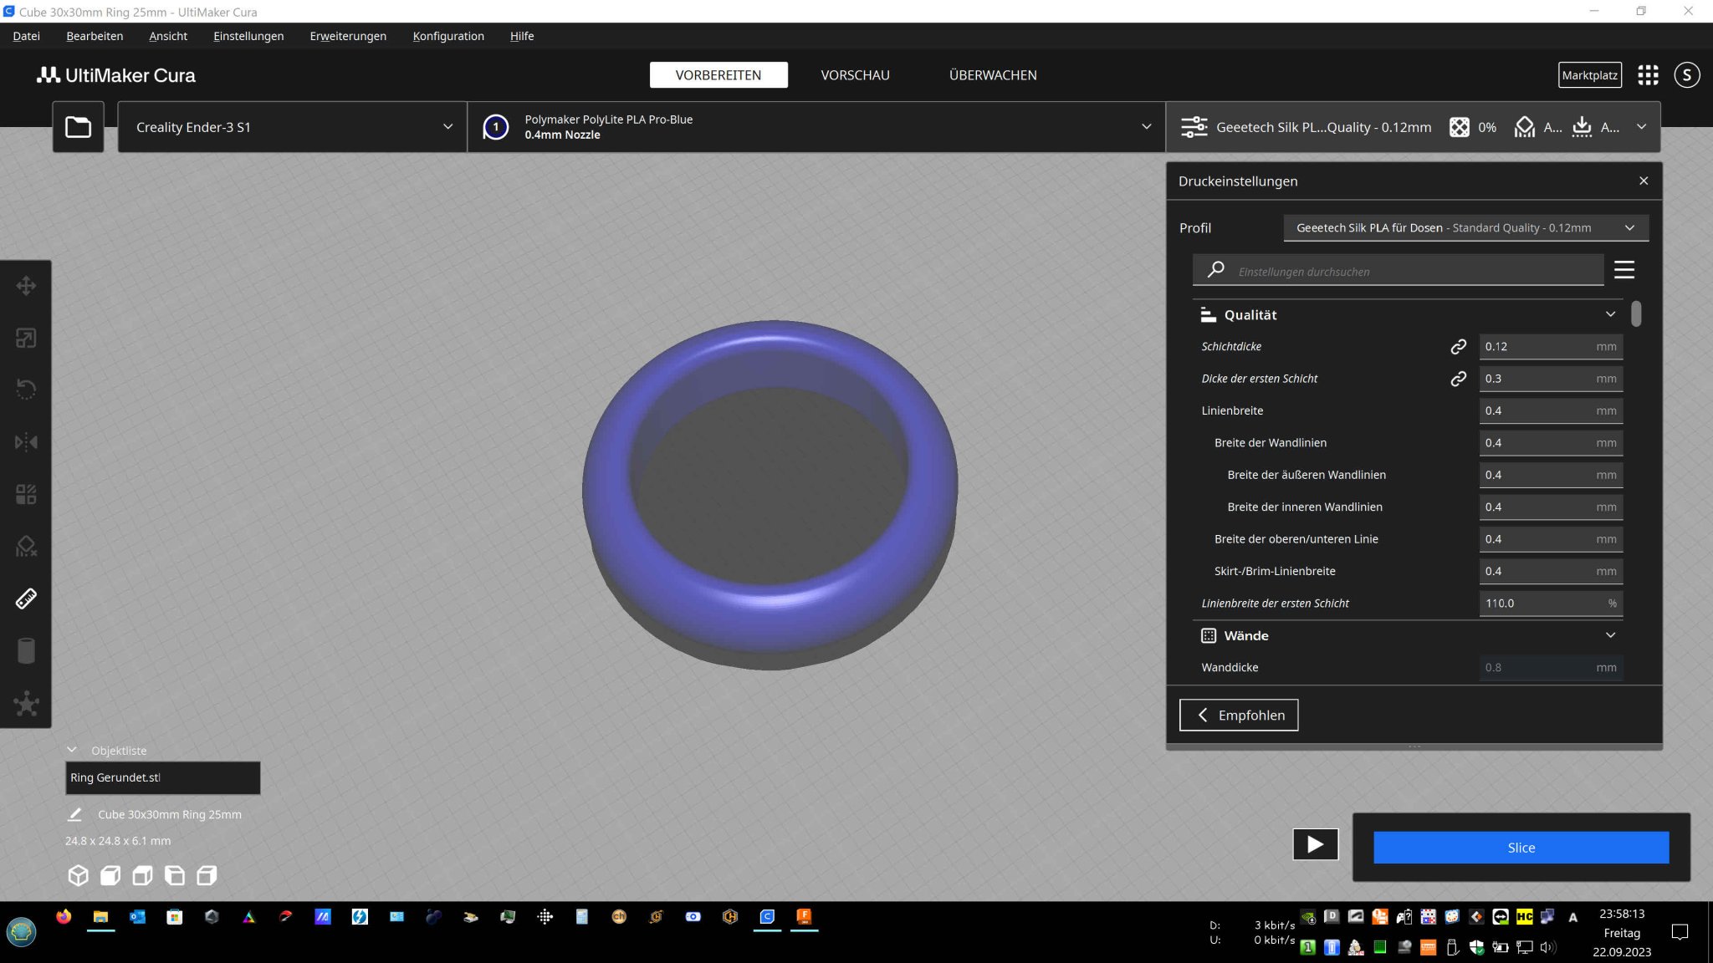
Task: Switch to 3D perspective view cube icon
Action: (x=78, y=875)
